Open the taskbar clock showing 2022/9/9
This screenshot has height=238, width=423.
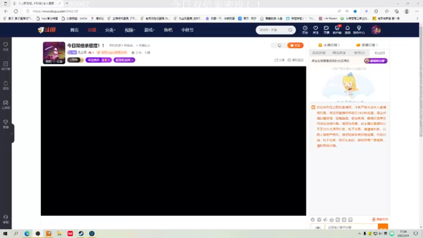[403, 234]
